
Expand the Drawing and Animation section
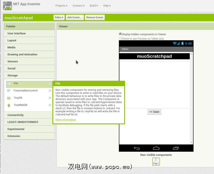(29, 54)
